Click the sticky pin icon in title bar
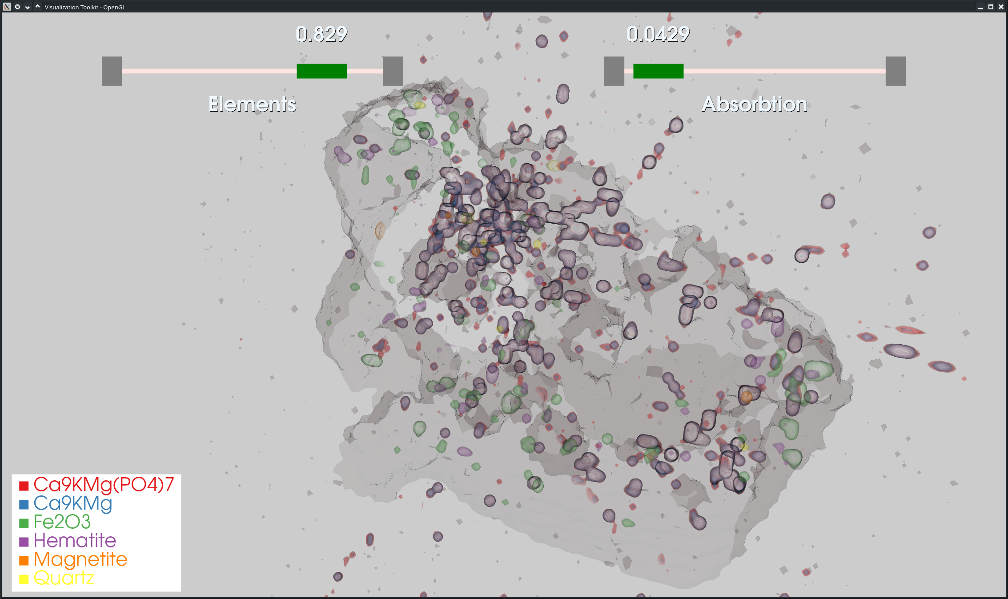Screen dimensions: 1008x599 (17, 7)
